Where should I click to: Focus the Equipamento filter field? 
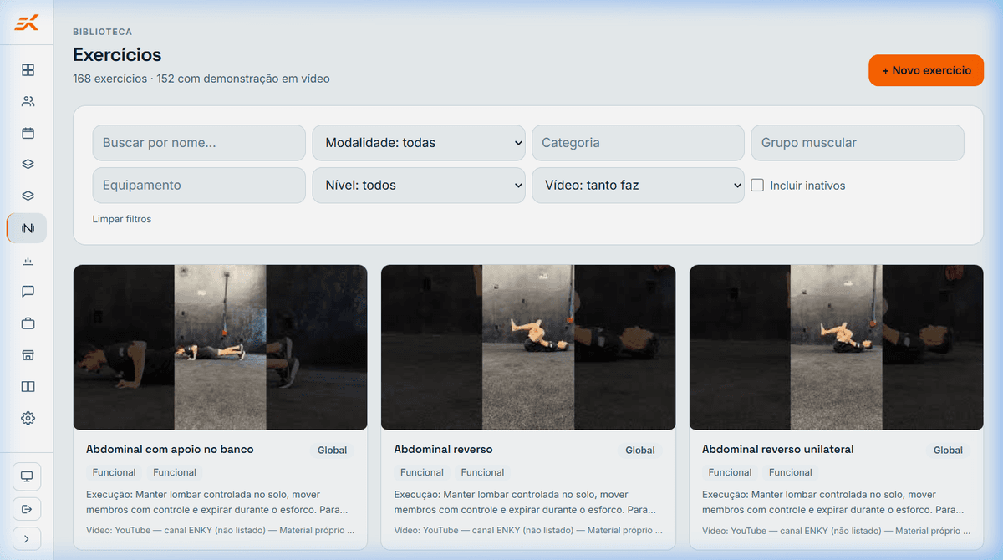pyautogui.click(x=199, y=186)
